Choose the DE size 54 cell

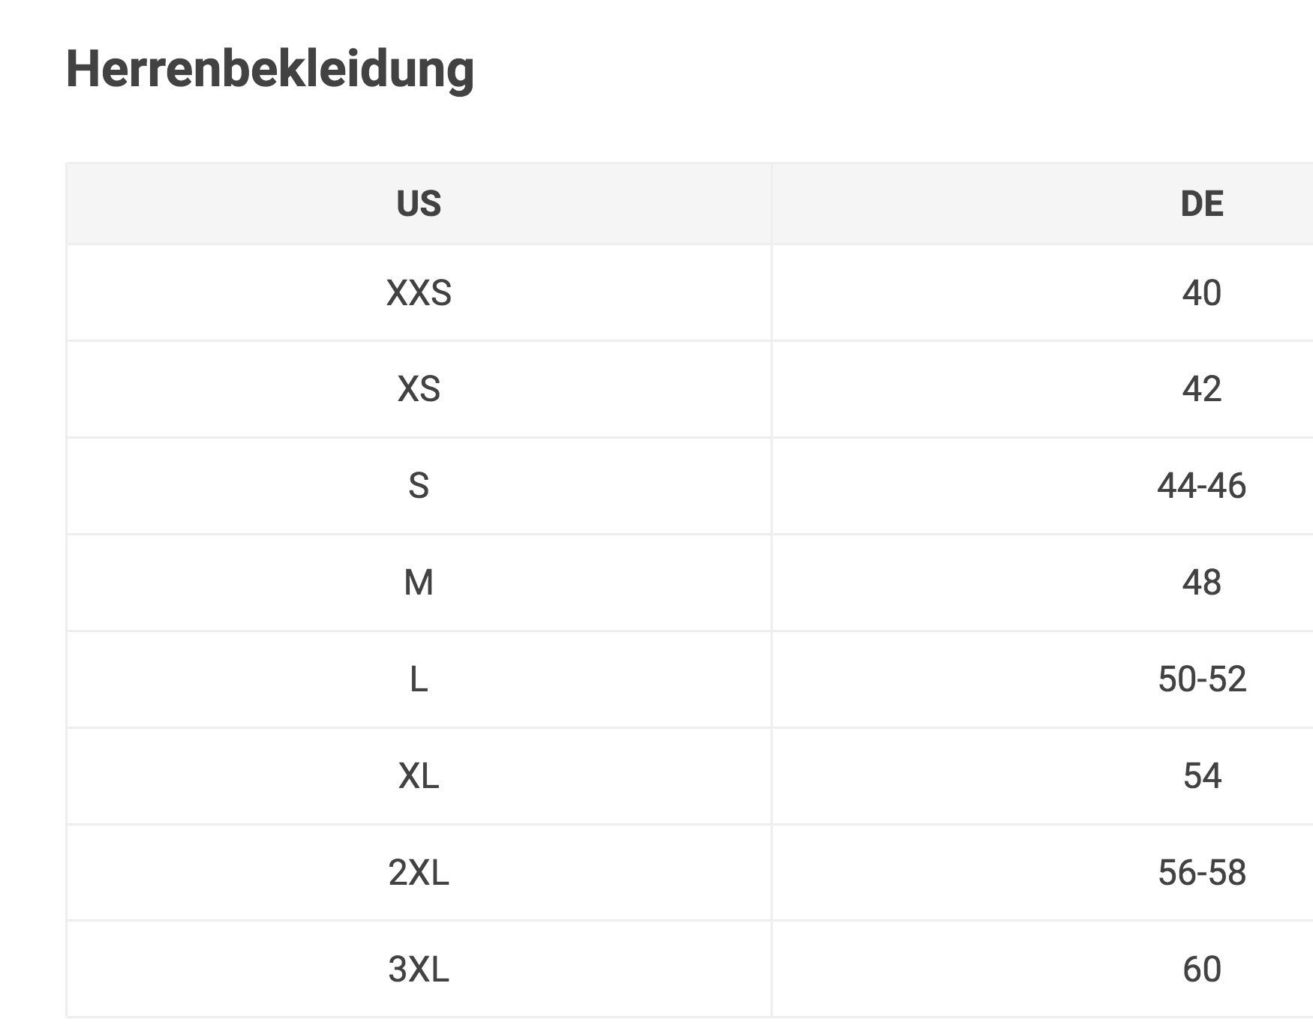pos(1201,776)
